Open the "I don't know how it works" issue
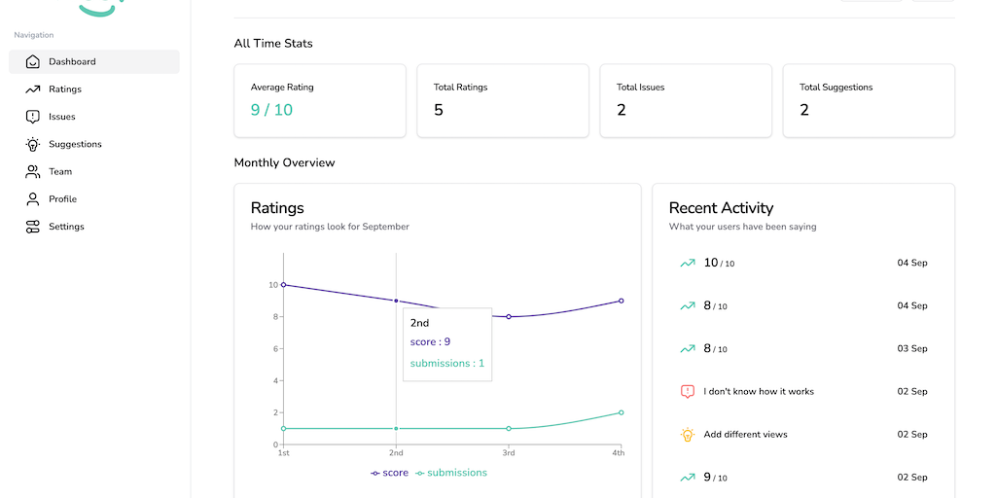Viewport: 996px width, 498px height. pyautogui.click(x=759, y=391)
